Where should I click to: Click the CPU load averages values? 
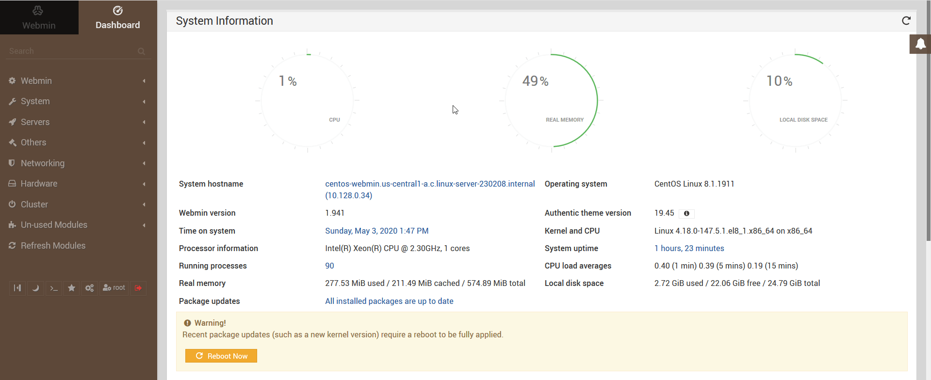pyautogui.click(x=726, y=266)
